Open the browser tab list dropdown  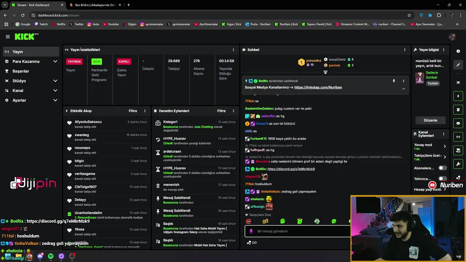point(5,5)
